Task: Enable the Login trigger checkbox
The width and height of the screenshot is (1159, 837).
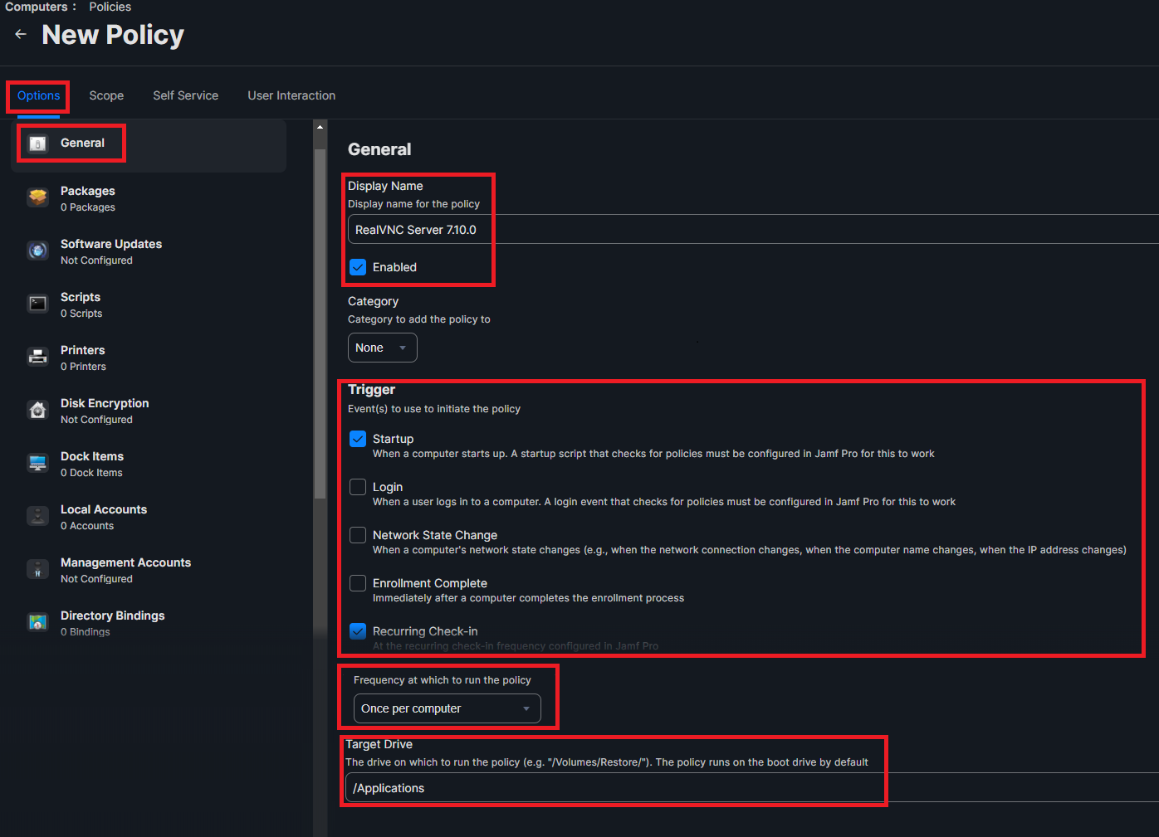Action: [x=358, y=487]
